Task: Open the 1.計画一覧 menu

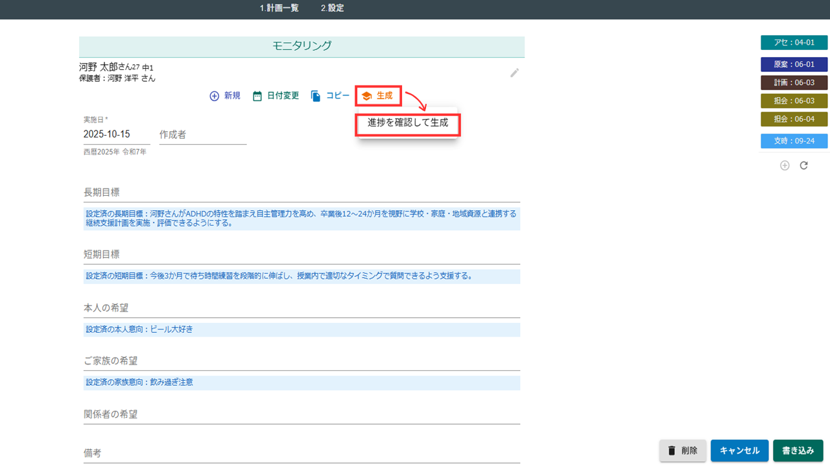Action: 279,8
